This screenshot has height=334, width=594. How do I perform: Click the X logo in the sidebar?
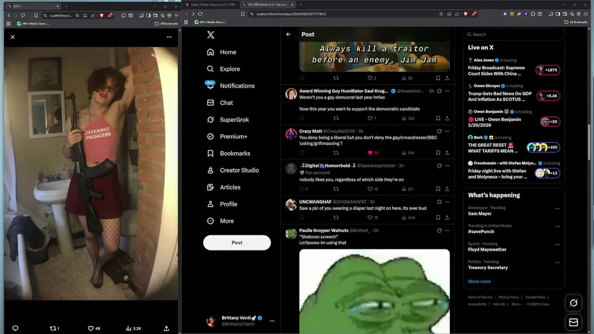(211, 35)
